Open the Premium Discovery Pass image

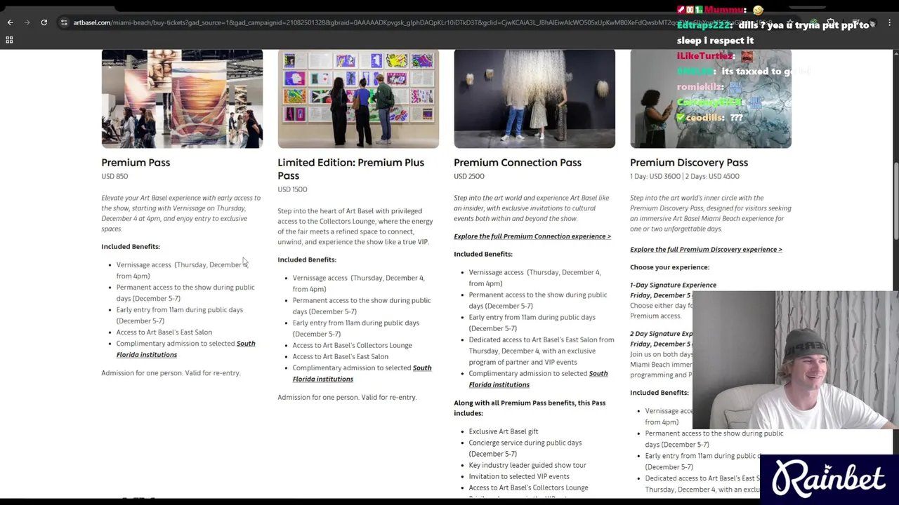tap(711, 98)
